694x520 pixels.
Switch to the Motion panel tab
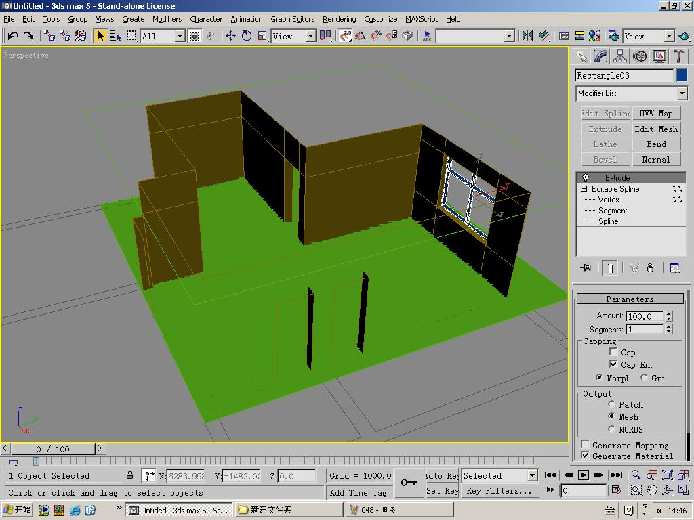click(640, 56)
